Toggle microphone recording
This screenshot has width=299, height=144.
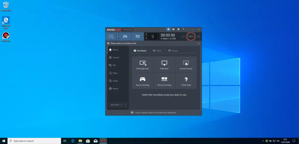pos(146,38)
